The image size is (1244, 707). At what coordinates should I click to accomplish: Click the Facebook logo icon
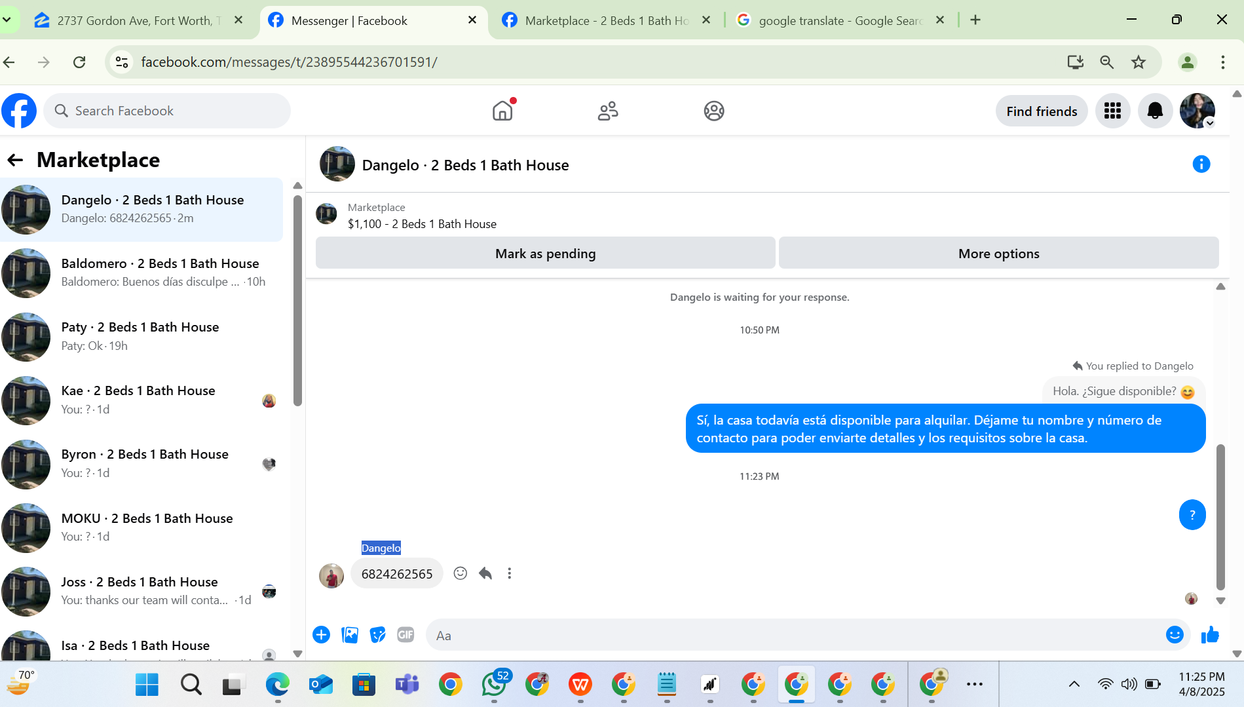(x=19, y=111)
